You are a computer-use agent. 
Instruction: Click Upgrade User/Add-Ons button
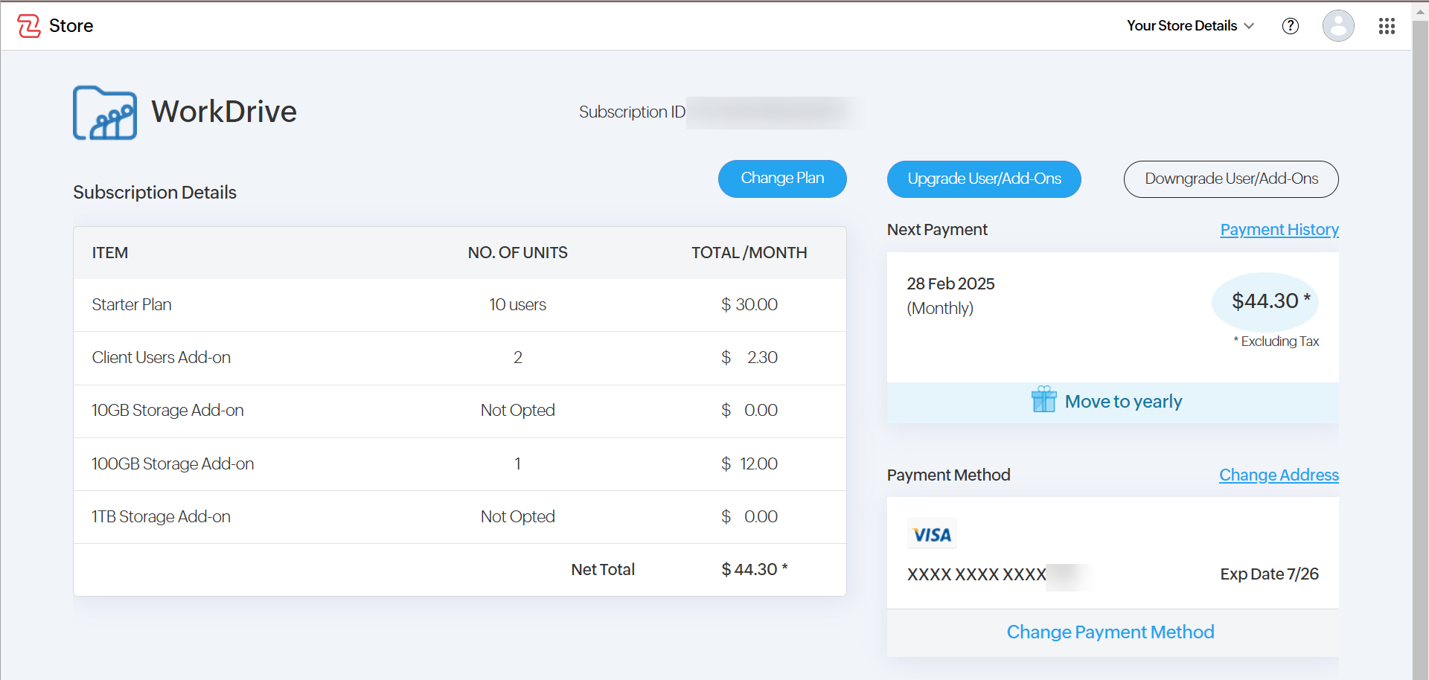point(983,179)
